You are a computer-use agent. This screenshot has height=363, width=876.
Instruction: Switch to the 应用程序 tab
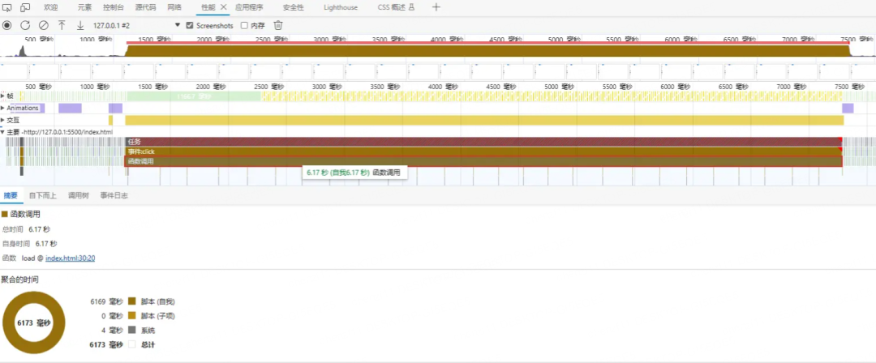tap(249, 7)
